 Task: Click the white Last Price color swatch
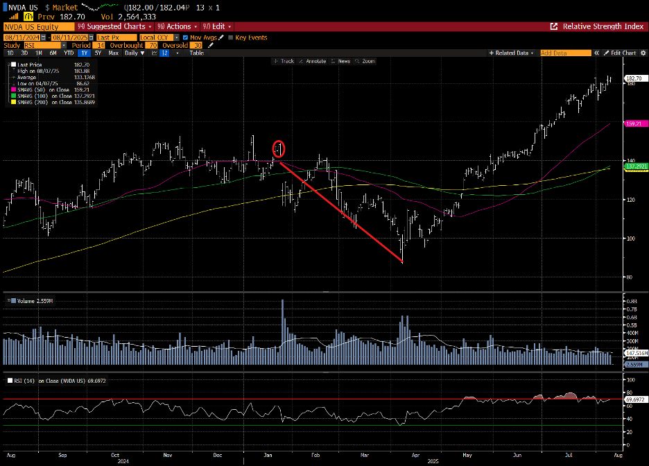click(x=14, y=64)
